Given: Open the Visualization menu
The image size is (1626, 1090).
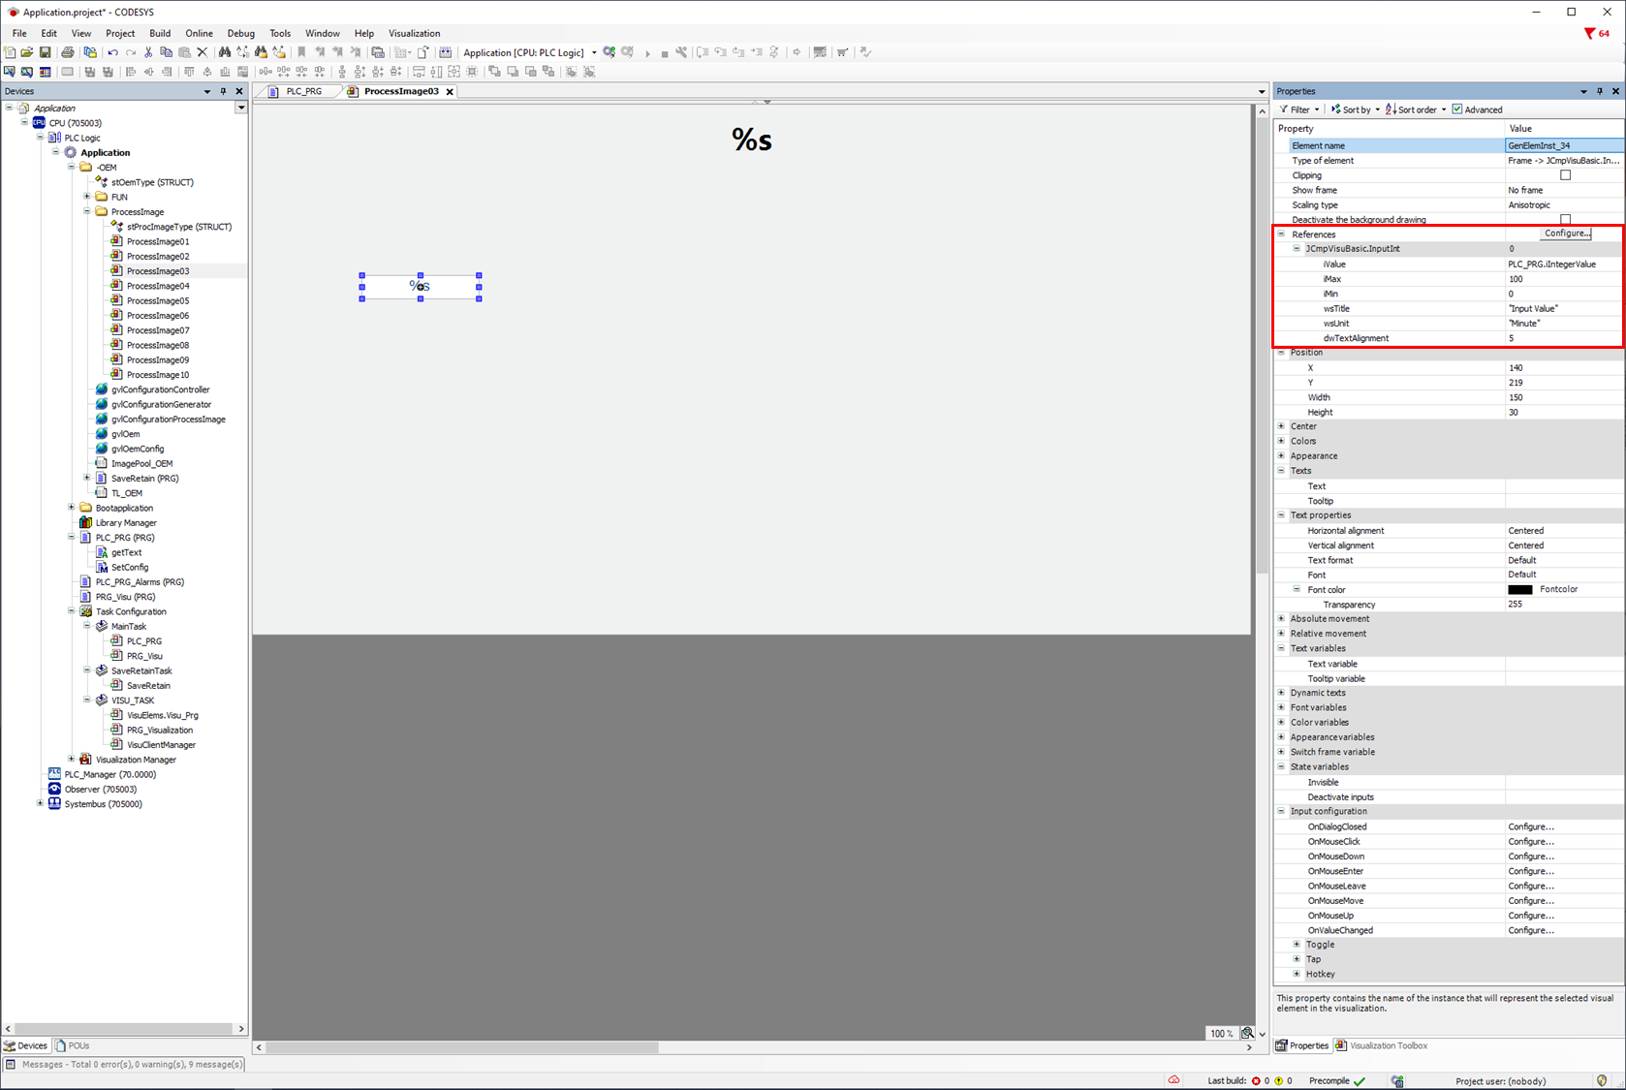Looking at the screenshot, I should [x=414, y=33].
